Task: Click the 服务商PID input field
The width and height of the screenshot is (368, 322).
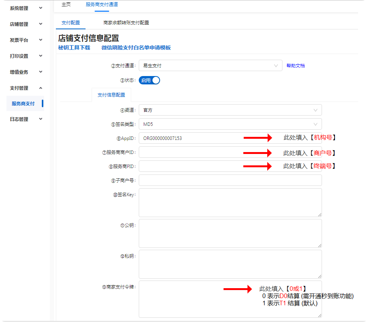Action: pyautogui.click(x=230, y=167)
